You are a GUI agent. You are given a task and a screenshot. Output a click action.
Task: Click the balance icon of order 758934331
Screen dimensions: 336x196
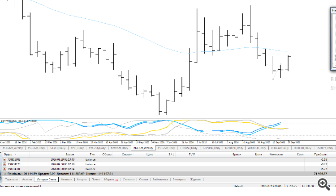click(4, 169)
